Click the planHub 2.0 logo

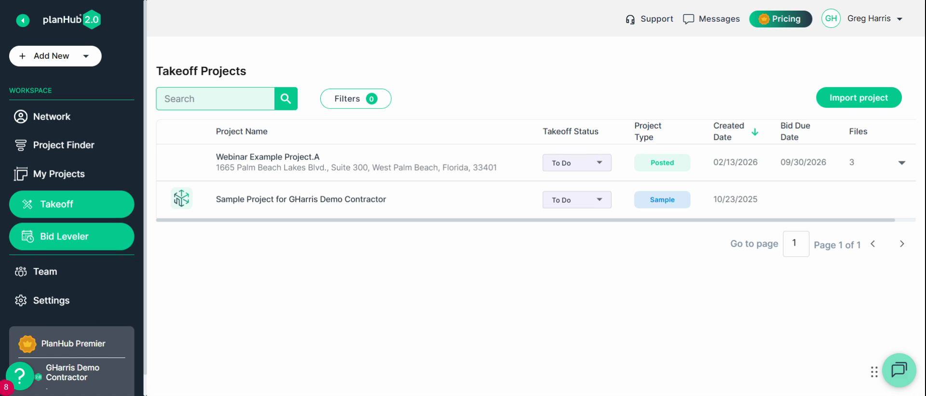tap(71, 20)
